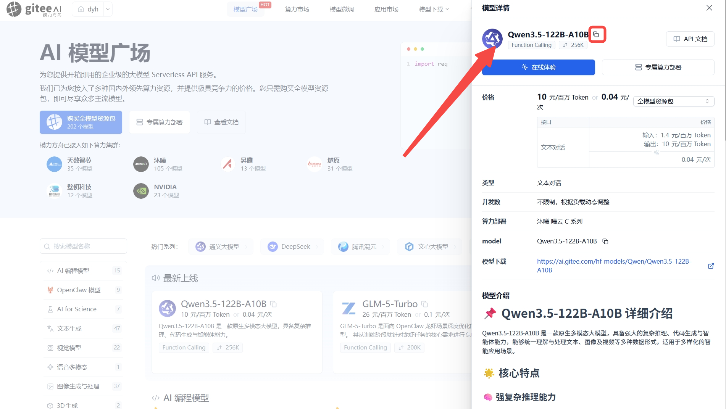726x409 pixels.
Task: Start 在线体验 for the model
Action: coord(538,67)
